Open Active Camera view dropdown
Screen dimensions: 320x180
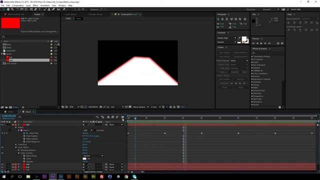point(140,107)
